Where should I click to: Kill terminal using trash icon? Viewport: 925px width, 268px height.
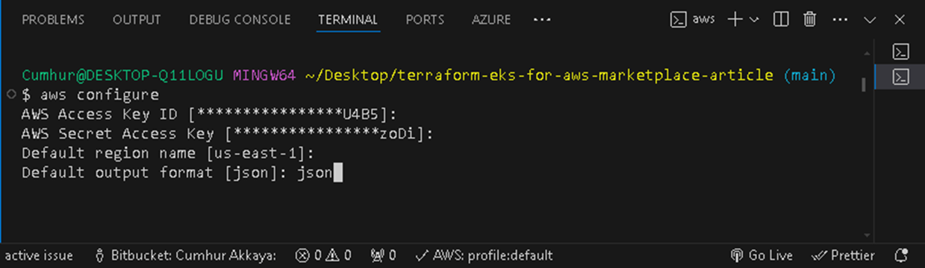coord(809,20)
